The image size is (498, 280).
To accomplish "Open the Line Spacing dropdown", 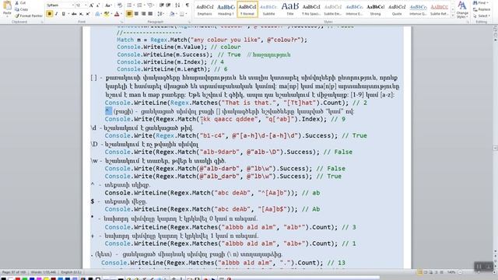I will pos(161,14).
